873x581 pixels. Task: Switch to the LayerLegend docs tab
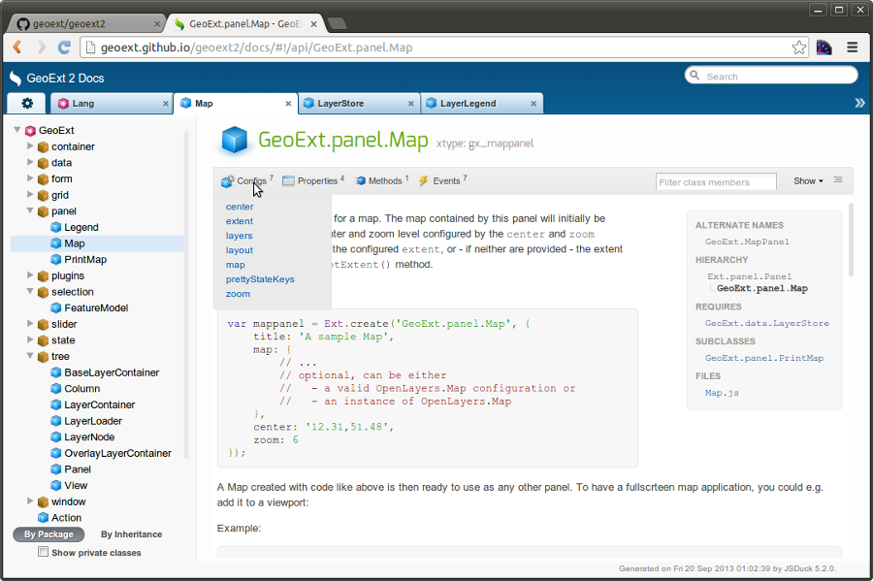(x=479, y=104)
